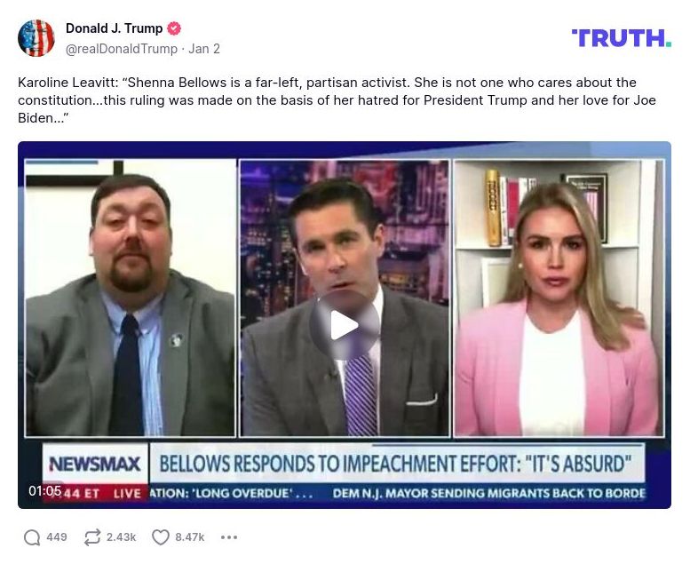The height and width of the screenshot is (564, 690).
Task: Click the 8.47k likes count
Action: tap(190, 537)
